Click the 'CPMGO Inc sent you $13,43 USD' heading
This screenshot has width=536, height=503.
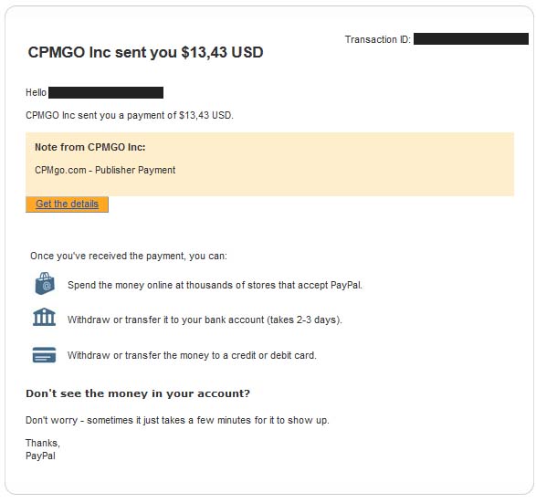(x=145, y=52)
